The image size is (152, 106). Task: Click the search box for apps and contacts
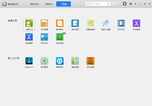point(96,4)
